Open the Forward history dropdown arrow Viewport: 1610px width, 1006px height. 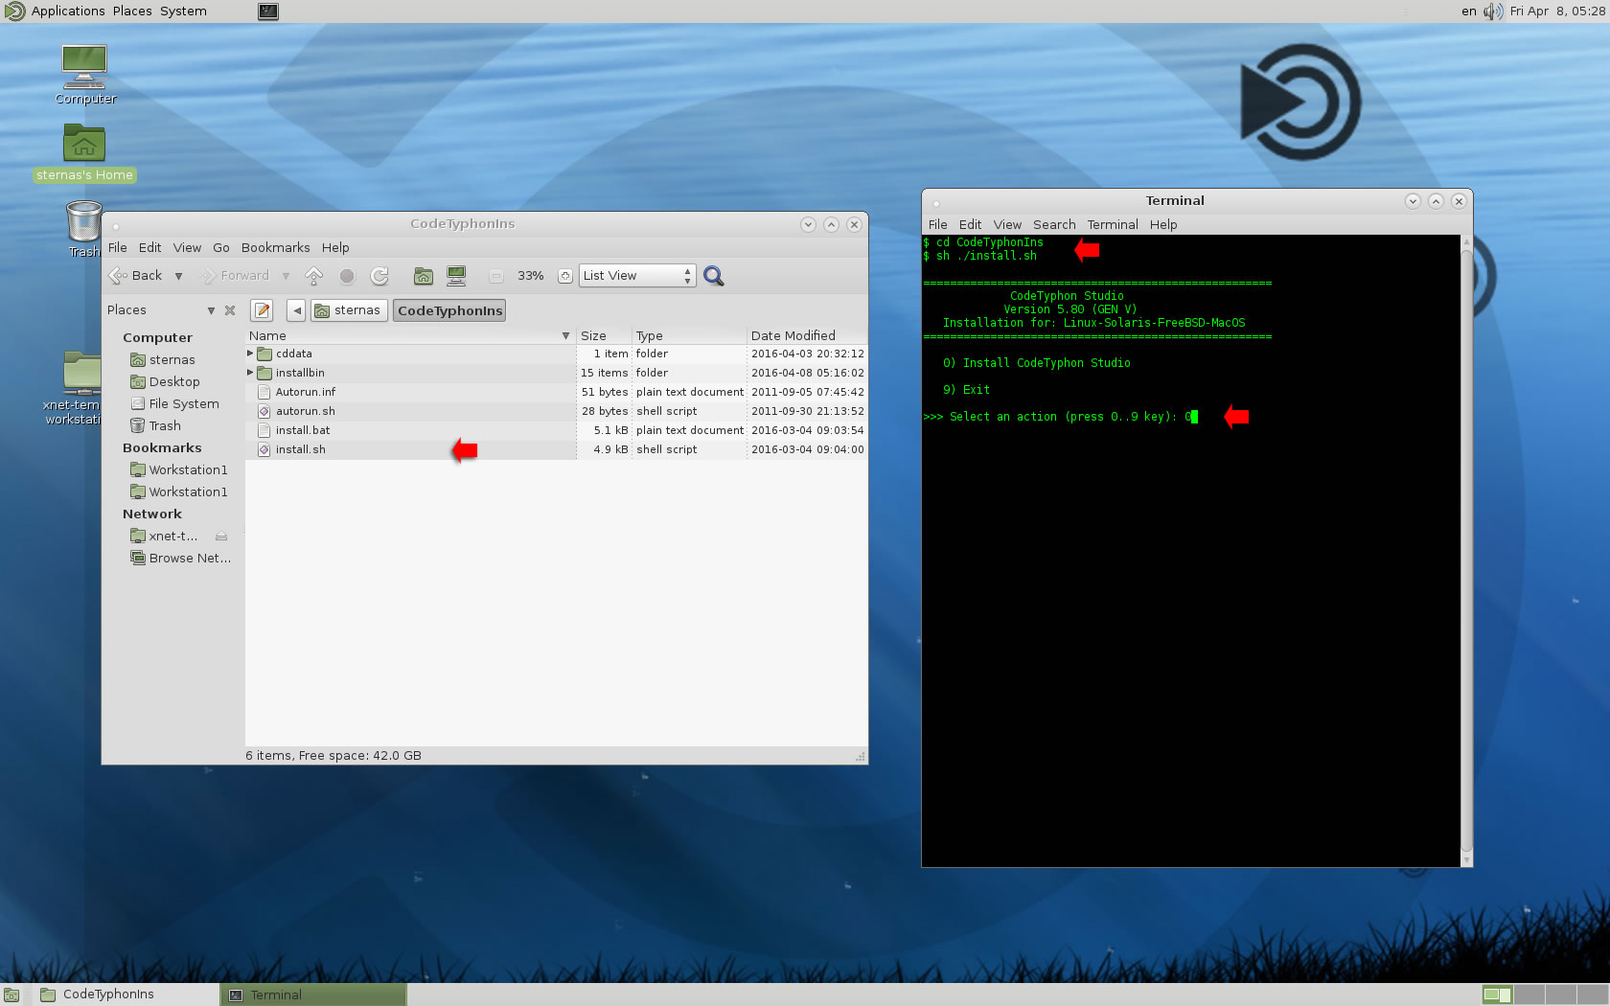[286, 276]
